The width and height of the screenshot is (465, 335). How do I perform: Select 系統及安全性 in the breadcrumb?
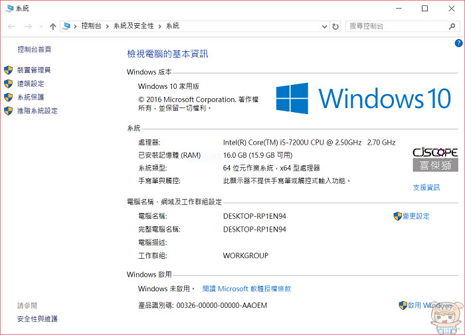tap(134, 26)
